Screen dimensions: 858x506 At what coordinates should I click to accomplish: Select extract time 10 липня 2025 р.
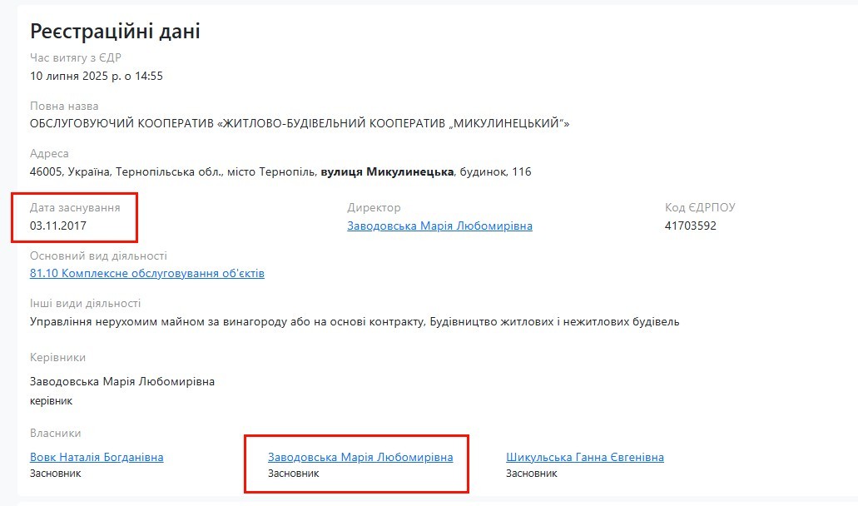point(76,76)
